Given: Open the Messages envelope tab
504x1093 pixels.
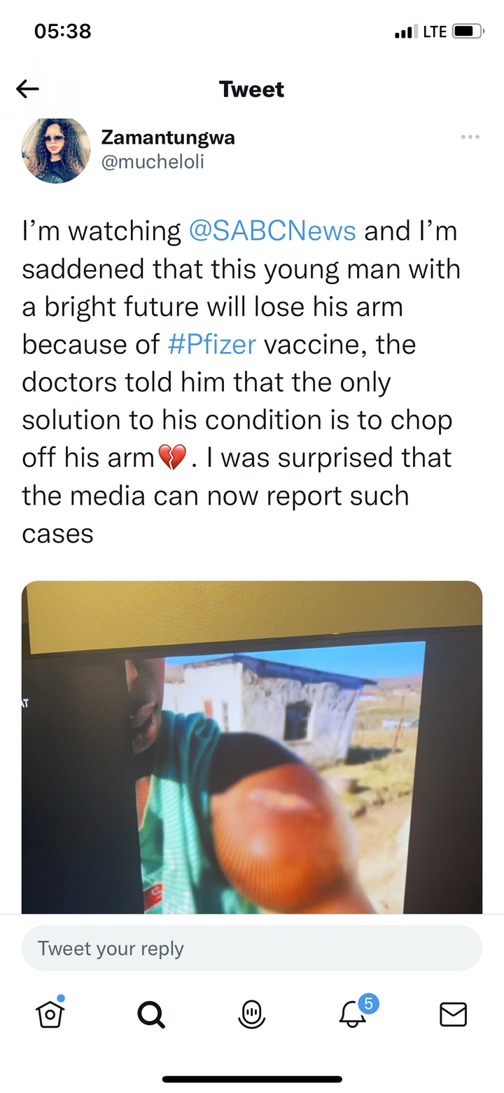Looking at the screenshot, I should pos(454,1014).
